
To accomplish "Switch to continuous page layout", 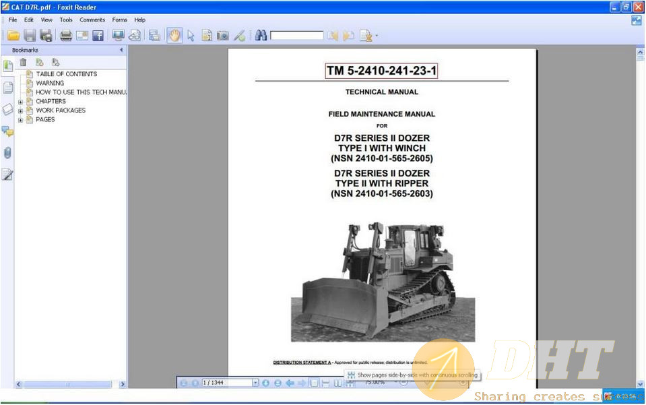I will [326, 383].
